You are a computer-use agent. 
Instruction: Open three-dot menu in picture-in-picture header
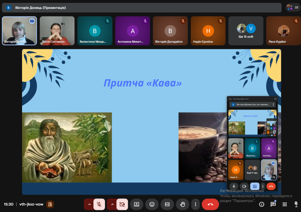[273, 104]
